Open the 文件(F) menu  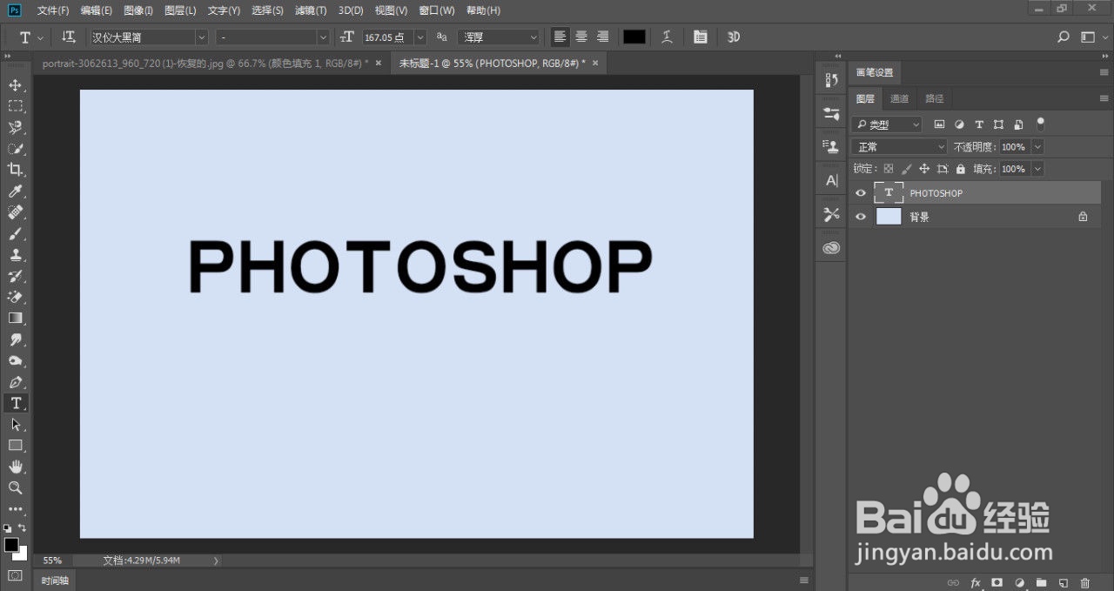tap(53, 10)
